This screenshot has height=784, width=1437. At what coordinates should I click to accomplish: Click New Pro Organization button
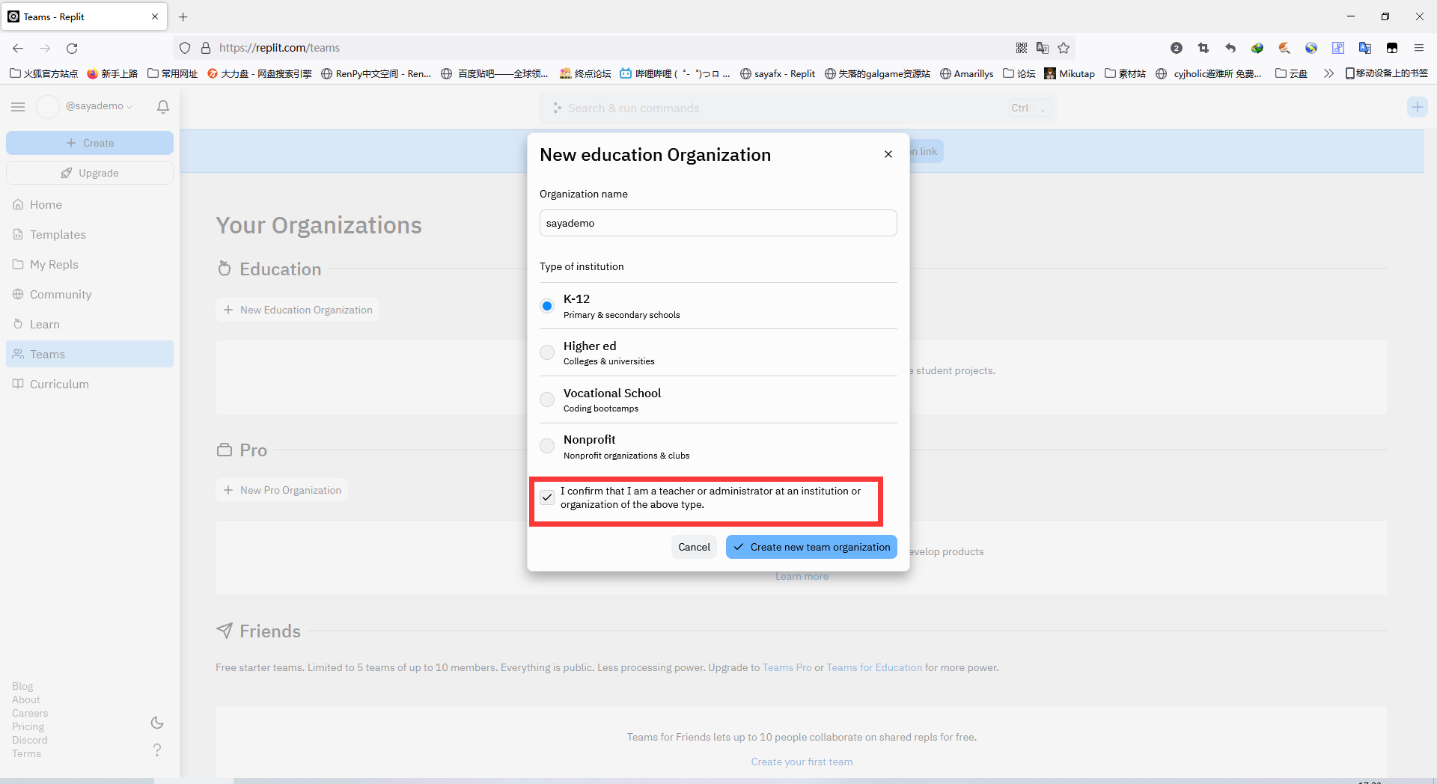pyautogui.click(x=282, y=490)
